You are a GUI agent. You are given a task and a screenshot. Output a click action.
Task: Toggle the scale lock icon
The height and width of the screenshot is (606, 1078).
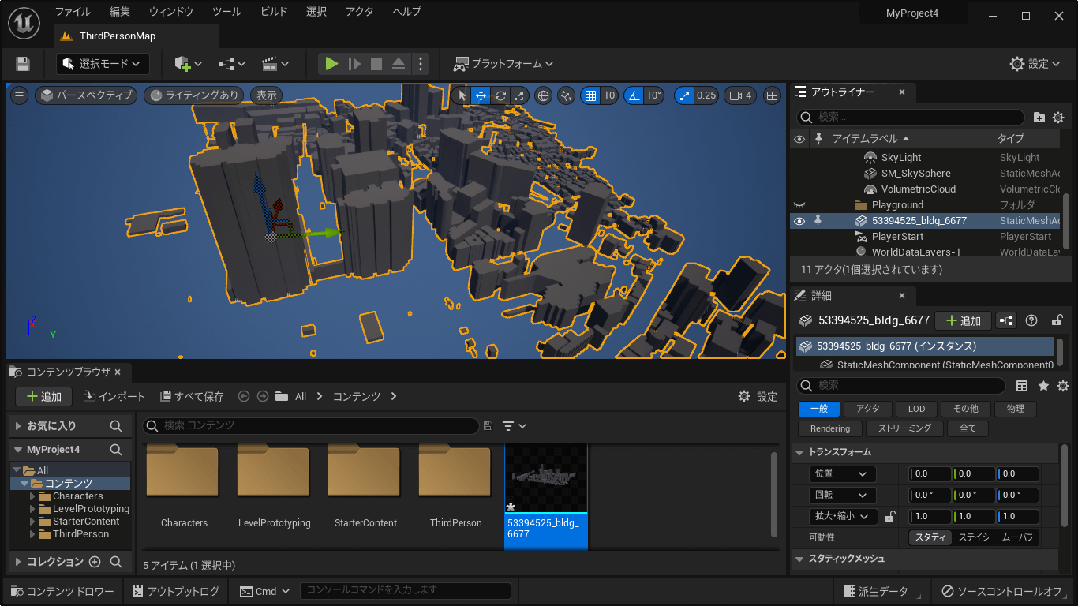click(889, 517)
